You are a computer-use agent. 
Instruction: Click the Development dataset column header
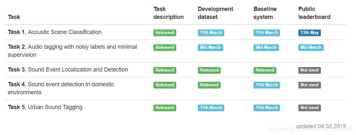pyautogui.click(x=215, y=13)
